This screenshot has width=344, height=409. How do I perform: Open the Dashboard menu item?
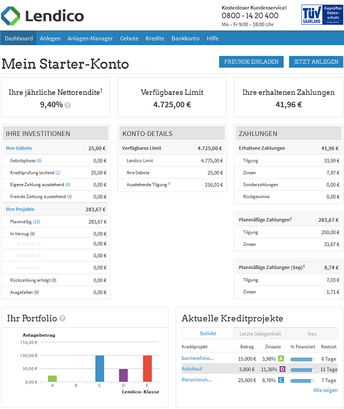[19, 38]
